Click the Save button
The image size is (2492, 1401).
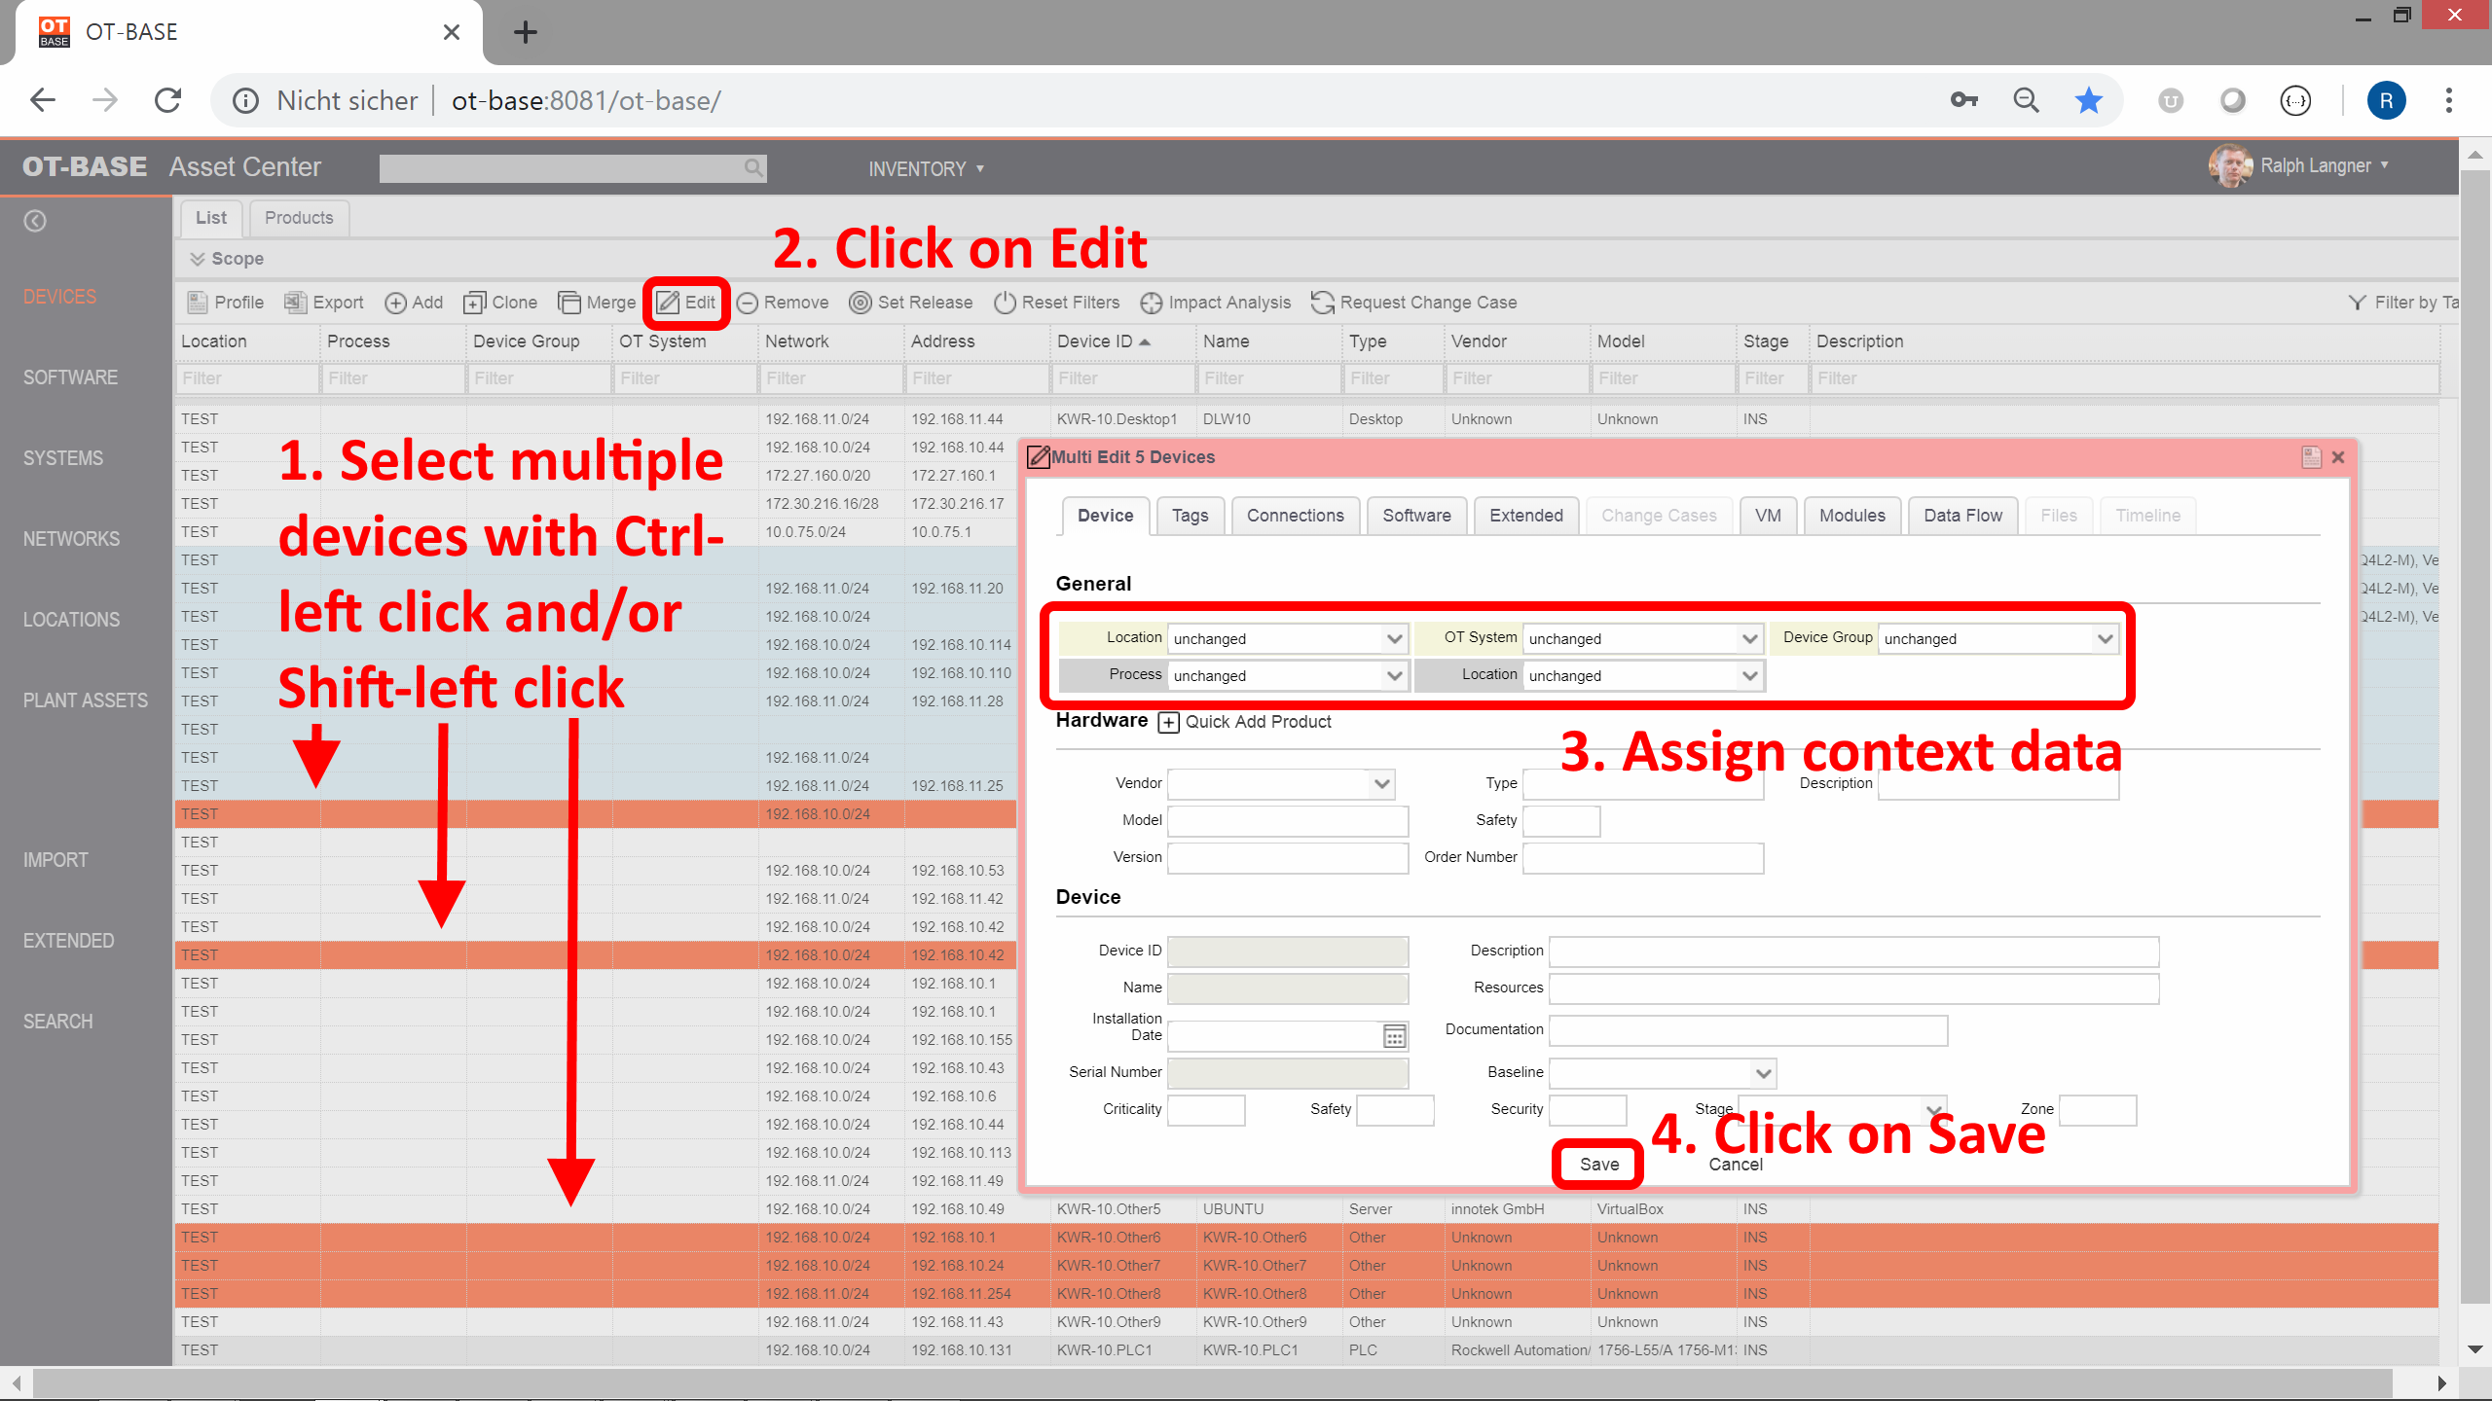coord(1598,1165)
